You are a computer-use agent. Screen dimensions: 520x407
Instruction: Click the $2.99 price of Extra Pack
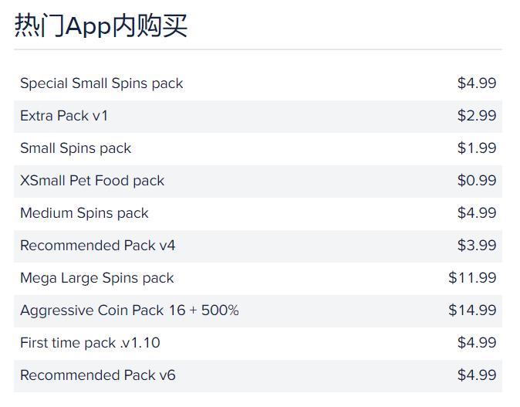476,116
